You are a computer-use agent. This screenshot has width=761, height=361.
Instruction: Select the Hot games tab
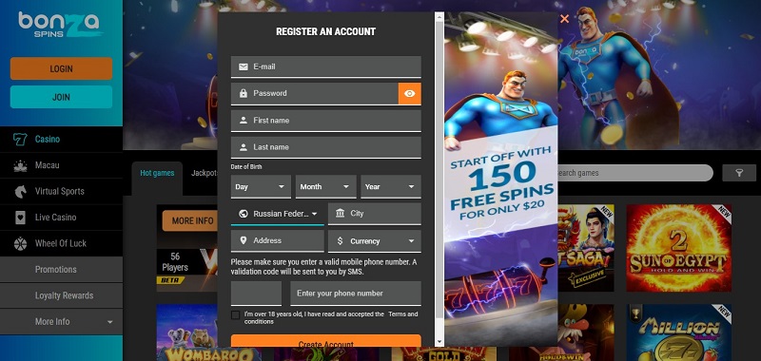click(x=157, y=173)
